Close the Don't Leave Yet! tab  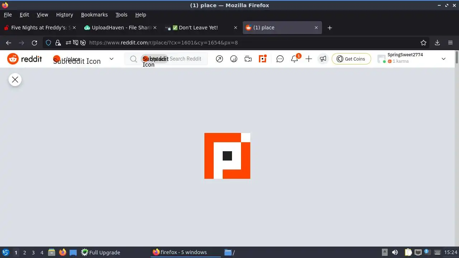pos(236,28)
